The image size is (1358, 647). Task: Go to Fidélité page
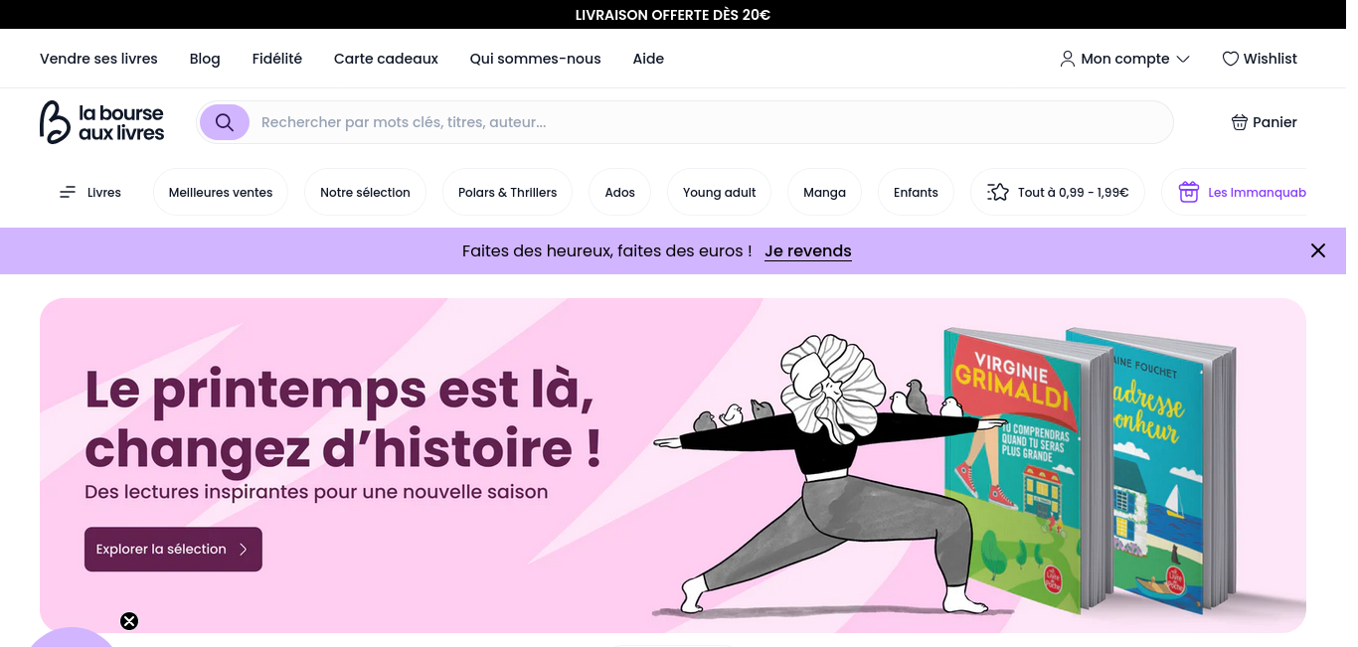coord(277,59)
